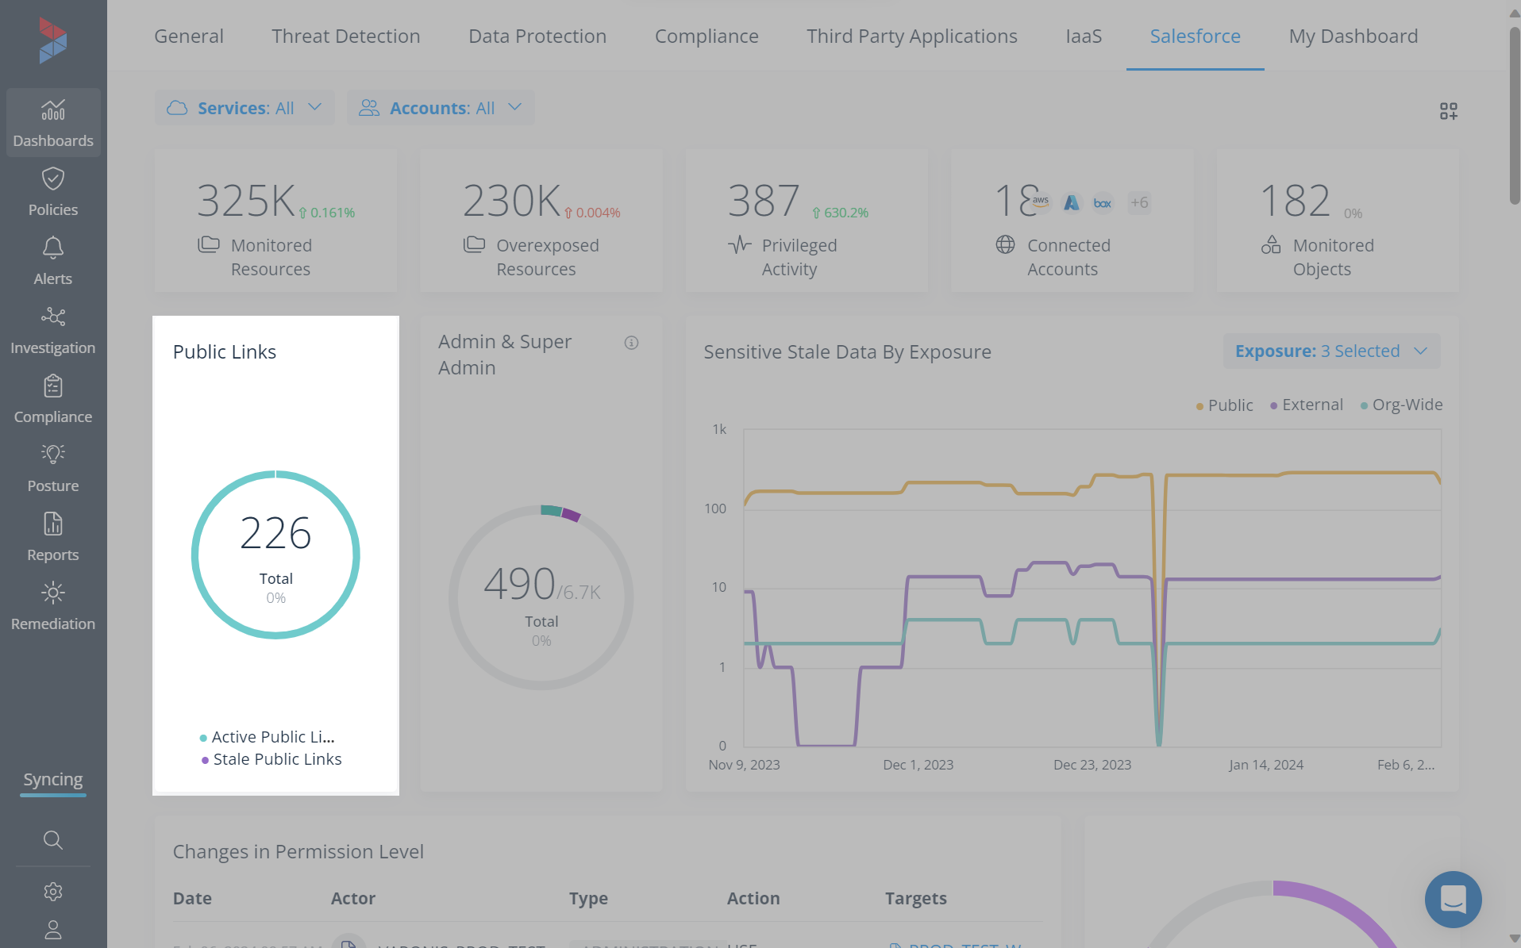
Task: Open the Reports document icon
Action: (x=53, y=524)
